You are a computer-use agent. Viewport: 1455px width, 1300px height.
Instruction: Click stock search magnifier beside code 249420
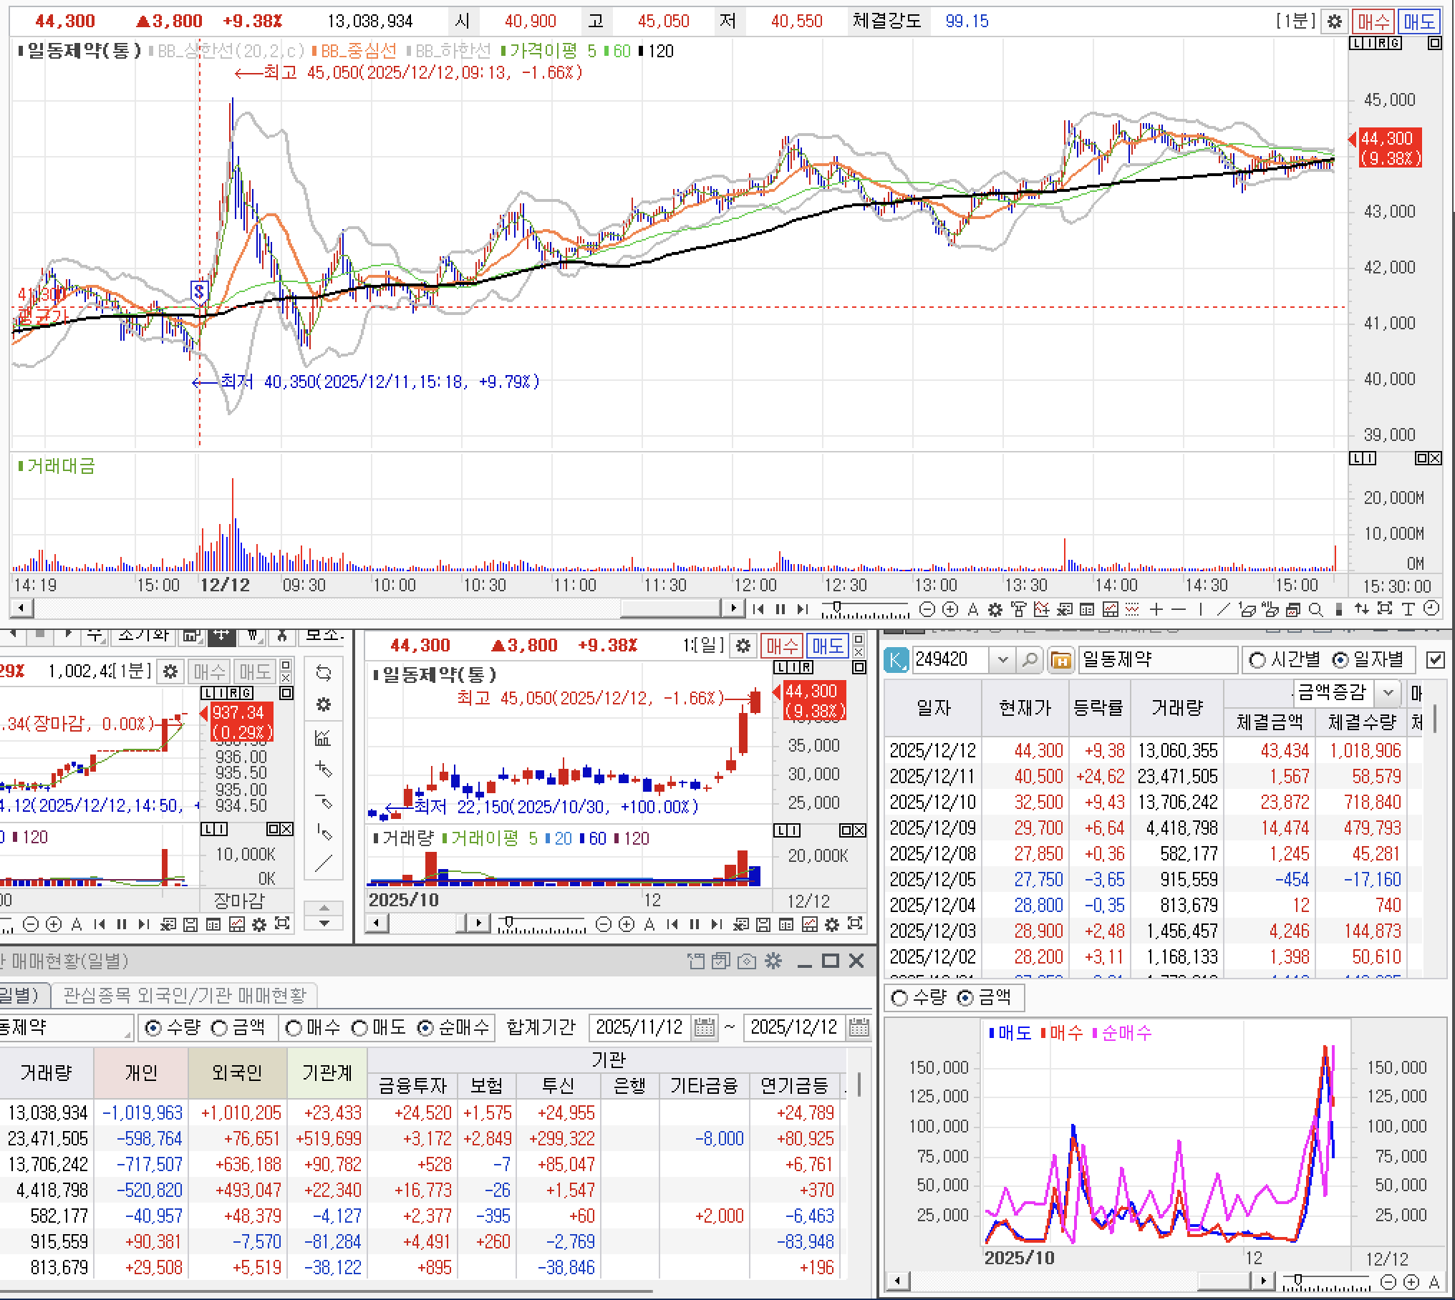tap(1029, 659)
